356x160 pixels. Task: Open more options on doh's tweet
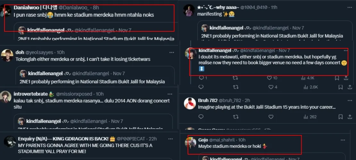tap(172, 52)
